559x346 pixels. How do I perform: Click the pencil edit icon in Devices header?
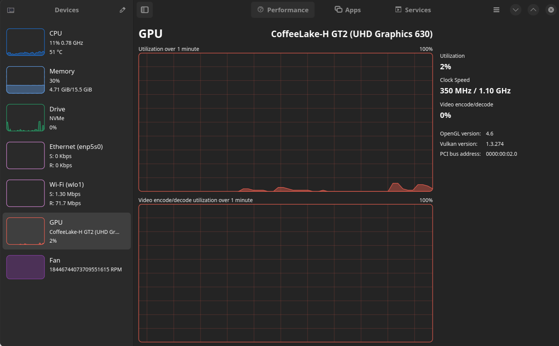pyautogui.click(x=123, y=10)
